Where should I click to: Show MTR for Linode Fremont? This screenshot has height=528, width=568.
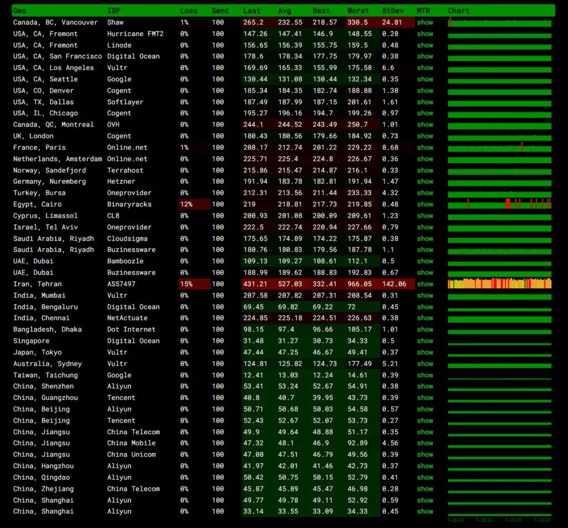point(425,45)
